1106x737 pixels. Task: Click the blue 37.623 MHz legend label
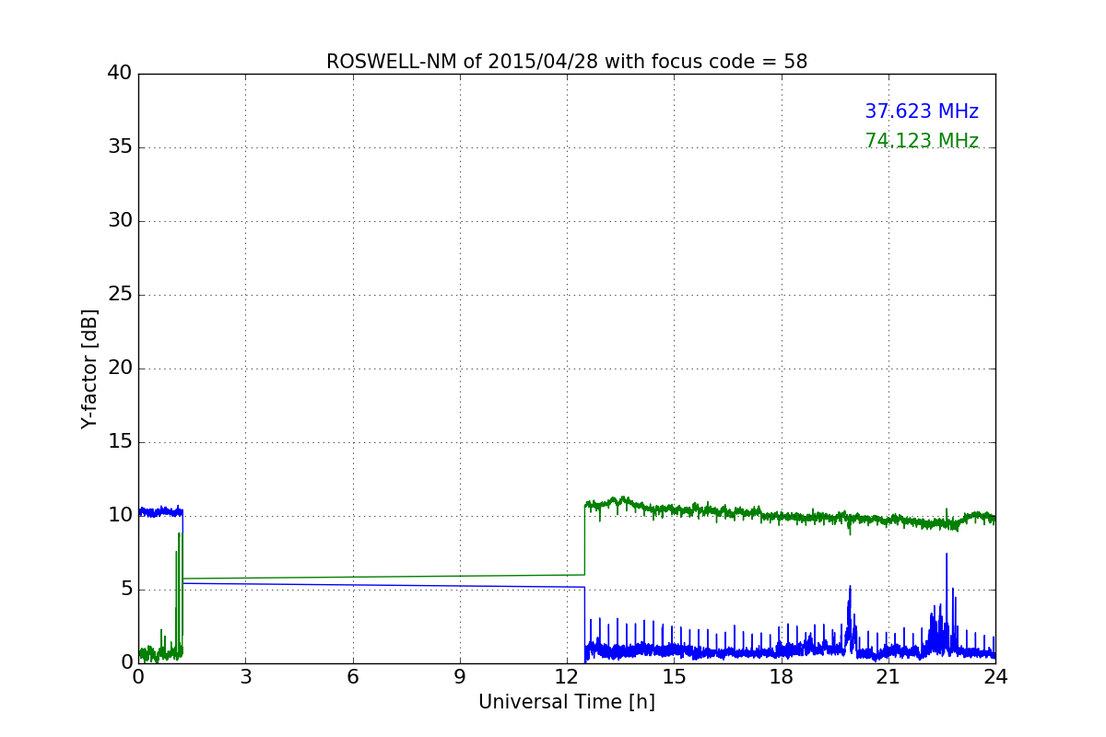922,111
